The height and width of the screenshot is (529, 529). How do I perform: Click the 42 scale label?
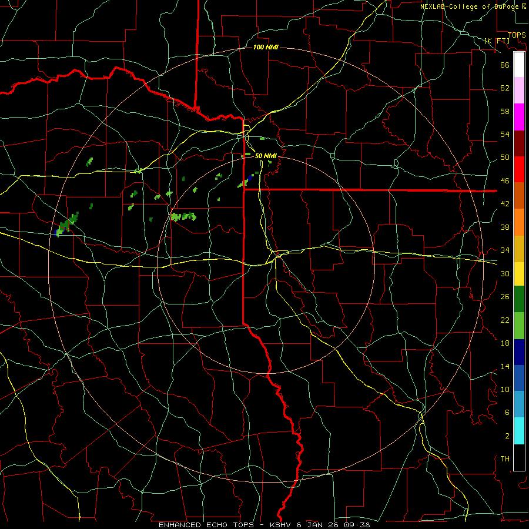click(x=505, y=204)
